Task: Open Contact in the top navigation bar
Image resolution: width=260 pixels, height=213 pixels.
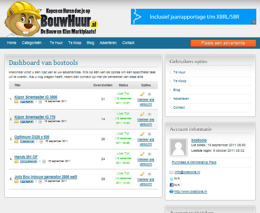Action: click(128, 43)
